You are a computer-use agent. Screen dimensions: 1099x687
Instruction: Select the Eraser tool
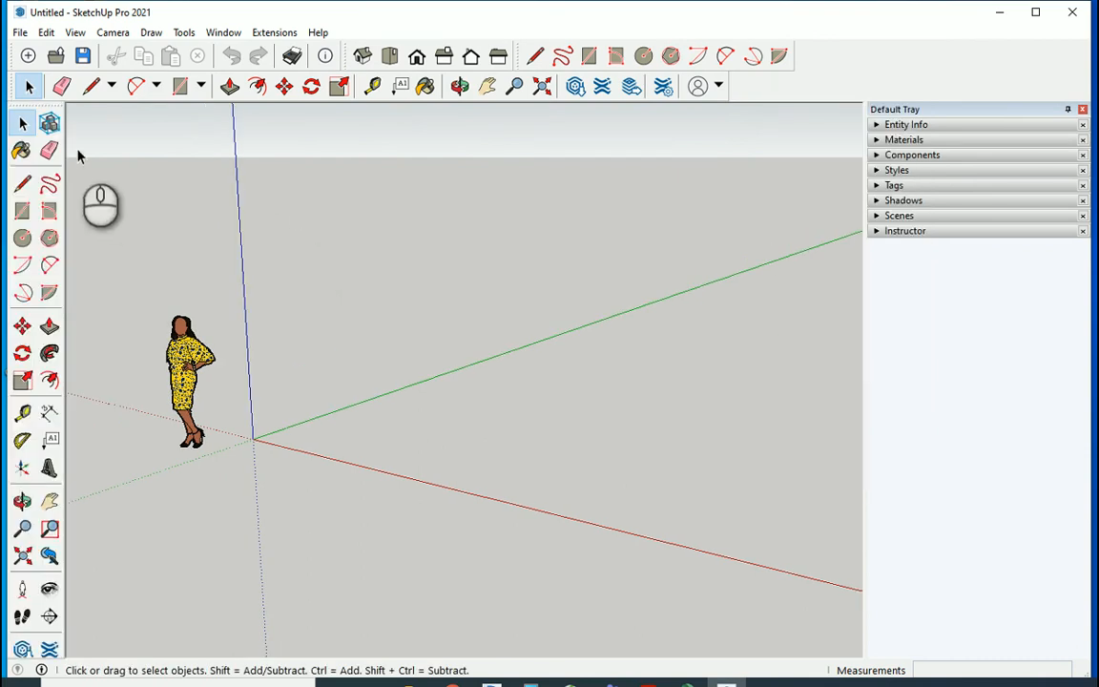[x=61, y=86]
